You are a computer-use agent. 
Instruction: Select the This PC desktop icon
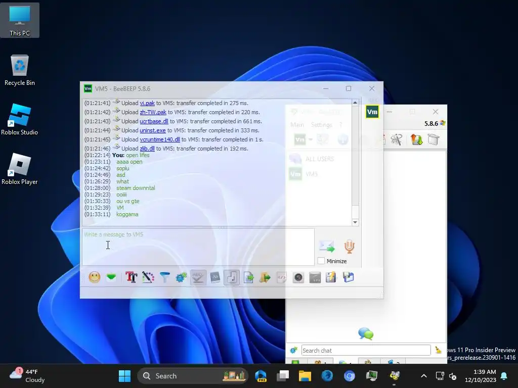[20, 20]
